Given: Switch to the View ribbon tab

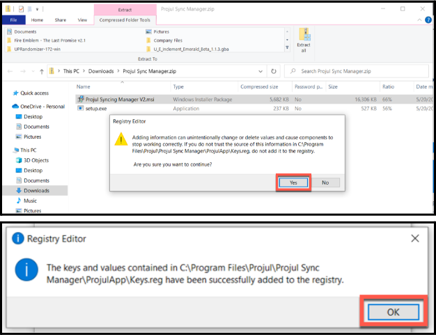Looking at the screenshot, I should tap(82, 20).
